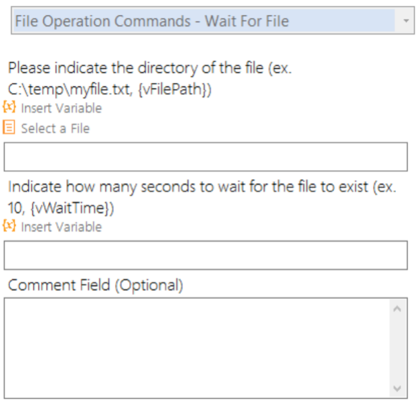Click inside the Comment Field text area
Viewport: 419px width, 405px height.
[197, 348]
